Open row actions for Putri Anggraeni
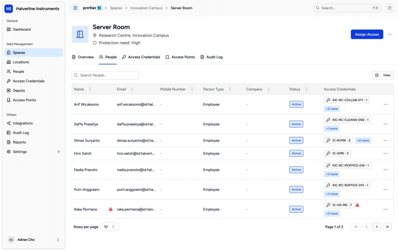Image resolution: width=398 pixels, height=251 pixels. pos(385,190)
